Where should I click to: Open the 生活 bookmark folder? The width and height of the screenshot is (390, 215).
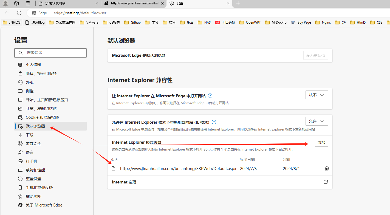[187, 22]
